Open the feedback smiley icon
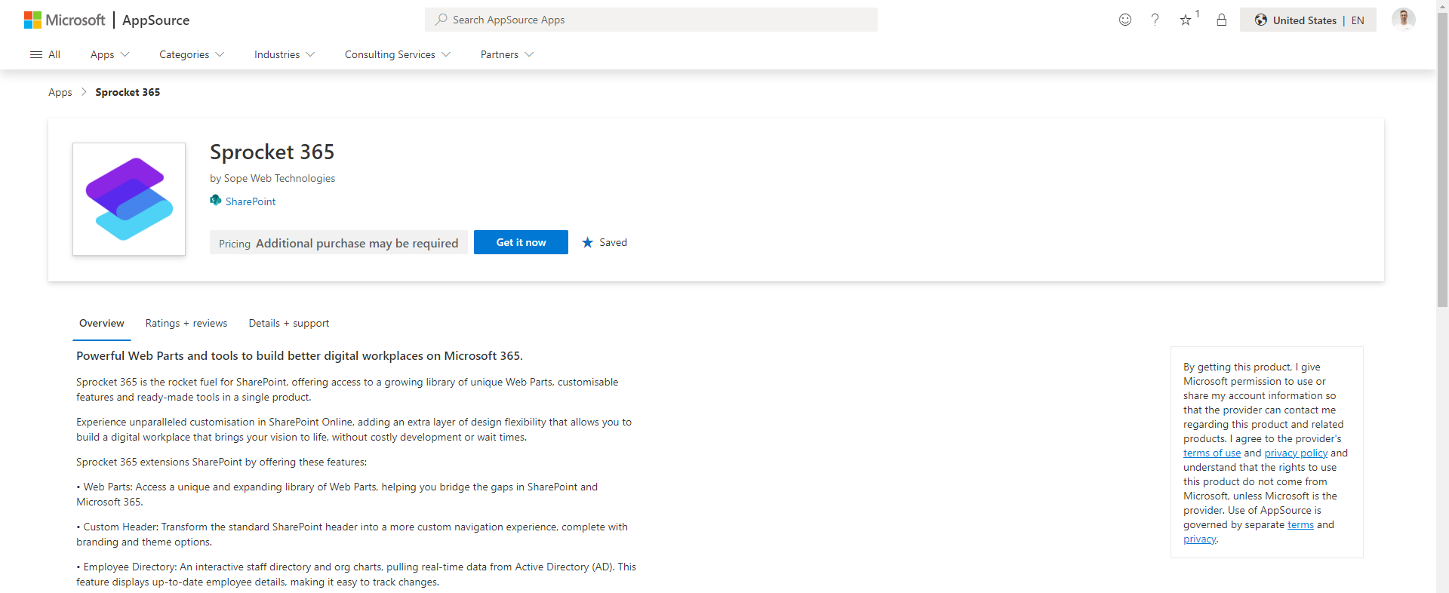This screenshot has width=1449, height=593. pos(1125,20)
